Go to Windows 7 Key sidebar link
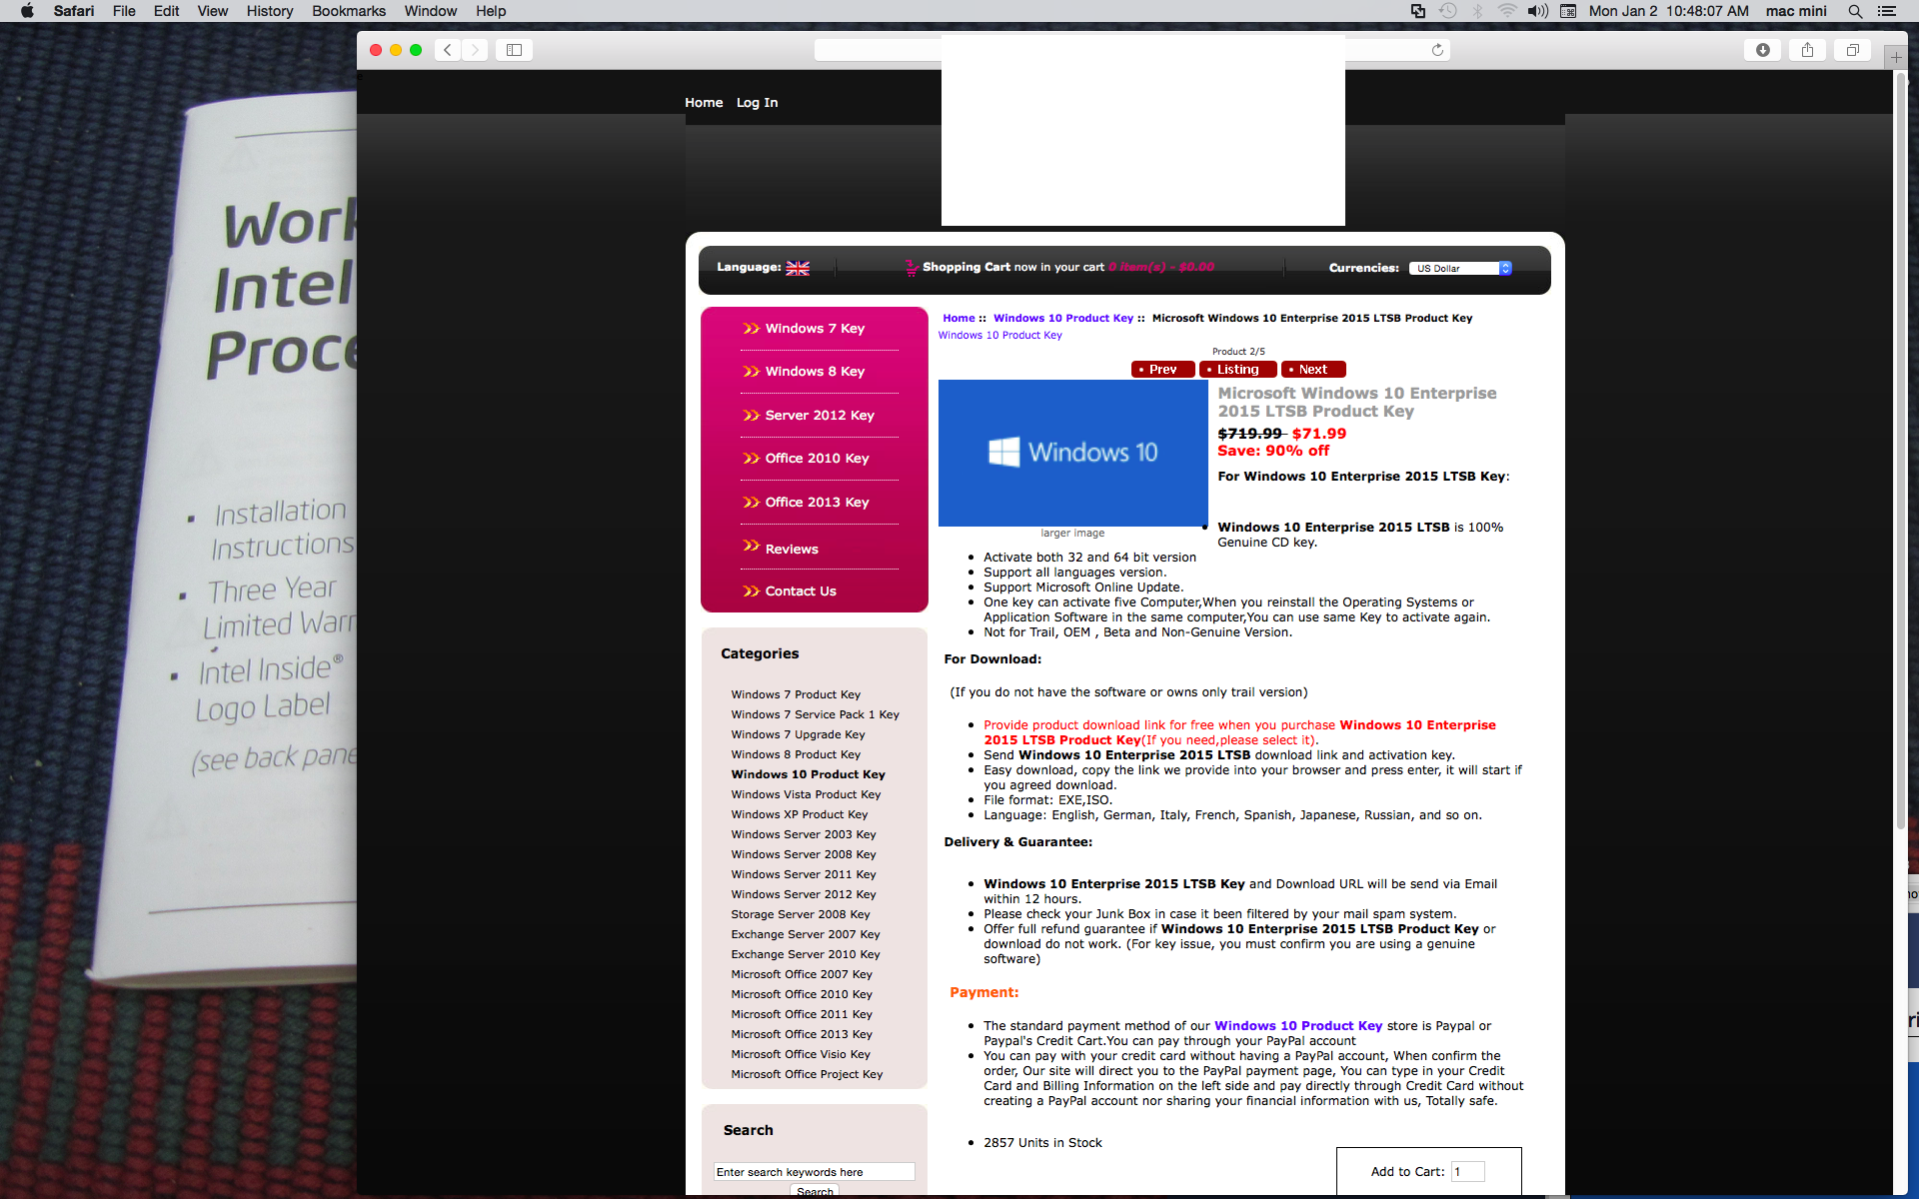Image resolution: width=1919 pixels, height=1199 pixels. (815, 328)
